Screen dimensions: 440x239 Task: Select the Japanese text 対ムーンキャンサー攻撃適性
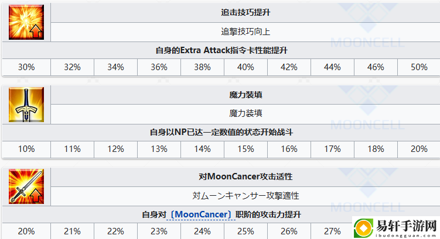(245, 196)
